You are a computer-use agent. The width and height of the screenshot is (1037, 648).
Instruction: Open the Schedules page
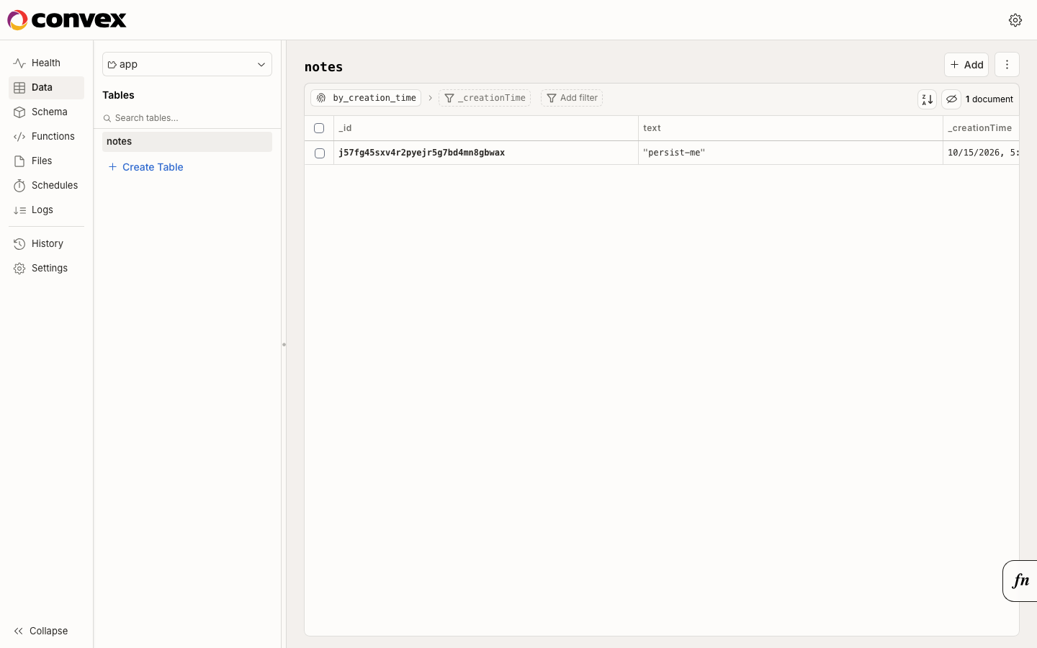coord(46,186)
